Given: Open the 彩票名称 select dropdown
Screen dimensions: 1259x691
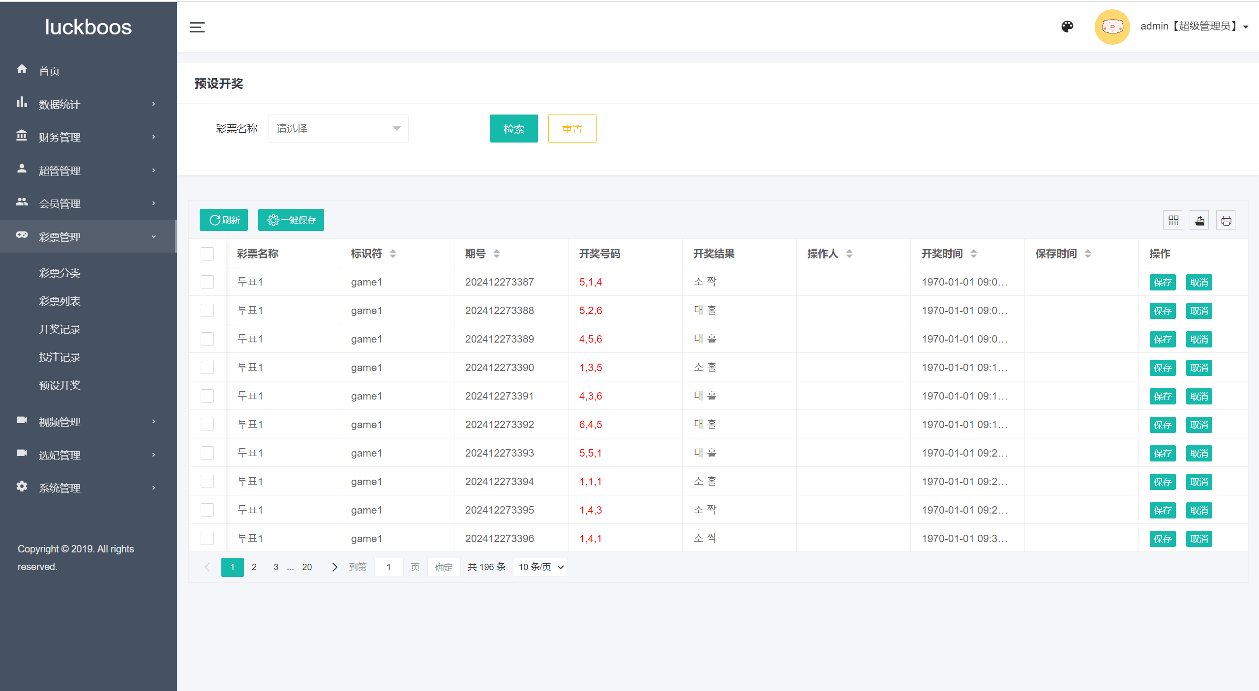Looking at the screenshot, I should coord(338,129).
